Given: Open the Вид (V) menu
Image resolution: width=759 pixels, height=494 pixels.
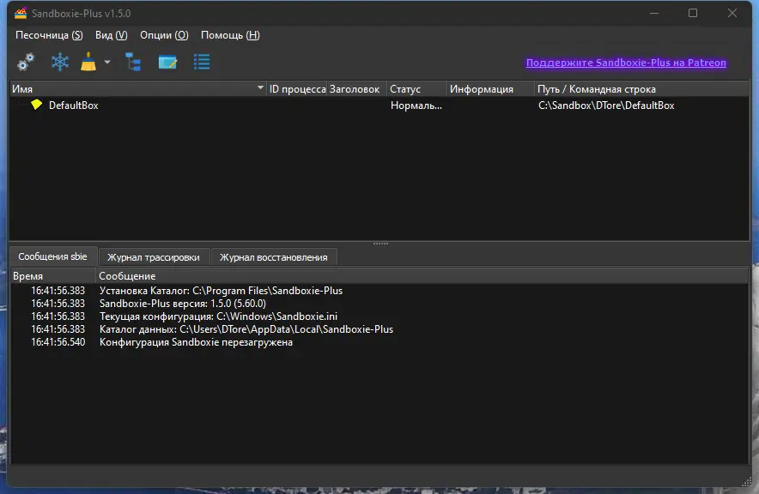Looking at the screenshot, I should click(112, 35).
